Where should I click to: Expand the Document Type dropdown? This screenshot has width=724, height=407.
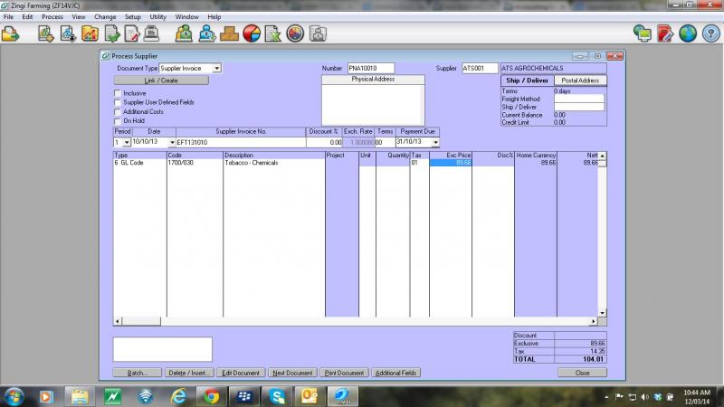[217, 68]
